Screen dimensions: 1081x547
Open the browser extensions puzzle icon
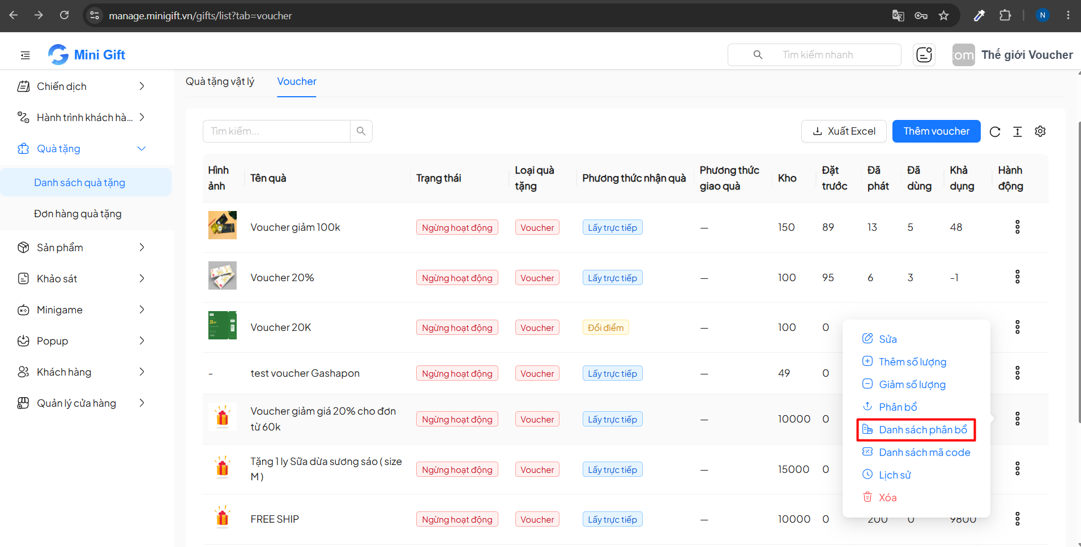click(1005, 15)
